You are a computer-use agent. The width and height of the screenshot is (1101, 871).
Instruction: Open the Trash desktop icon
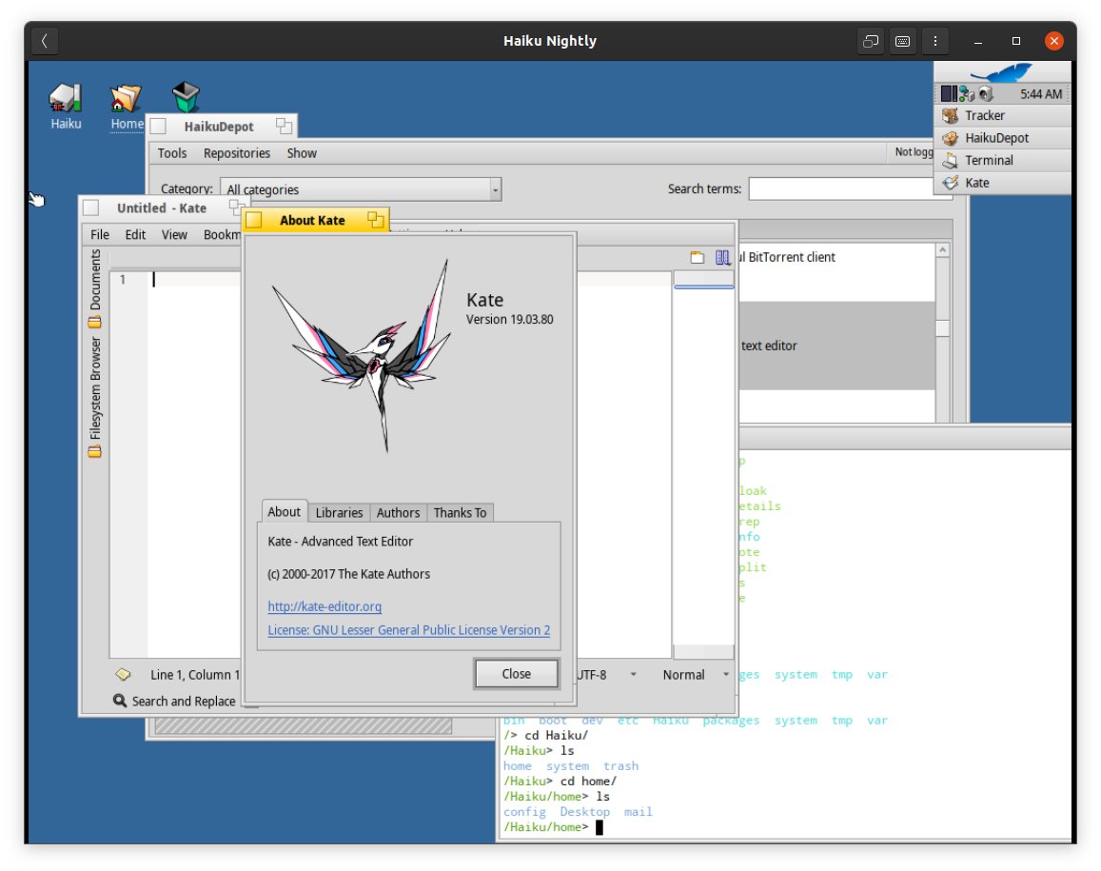pos(187,97)
